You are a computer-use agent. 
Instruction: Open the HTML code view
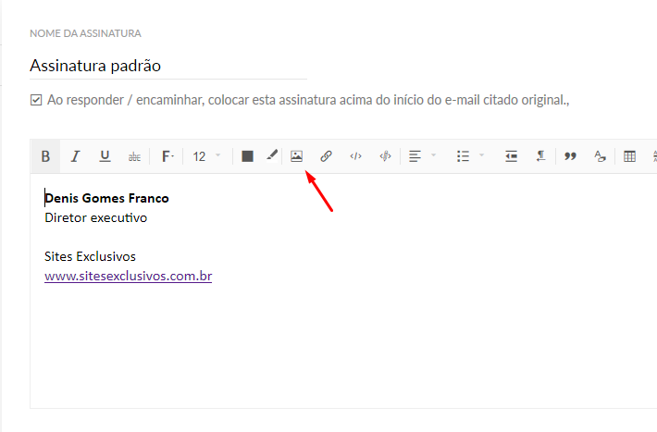(355, 156)
